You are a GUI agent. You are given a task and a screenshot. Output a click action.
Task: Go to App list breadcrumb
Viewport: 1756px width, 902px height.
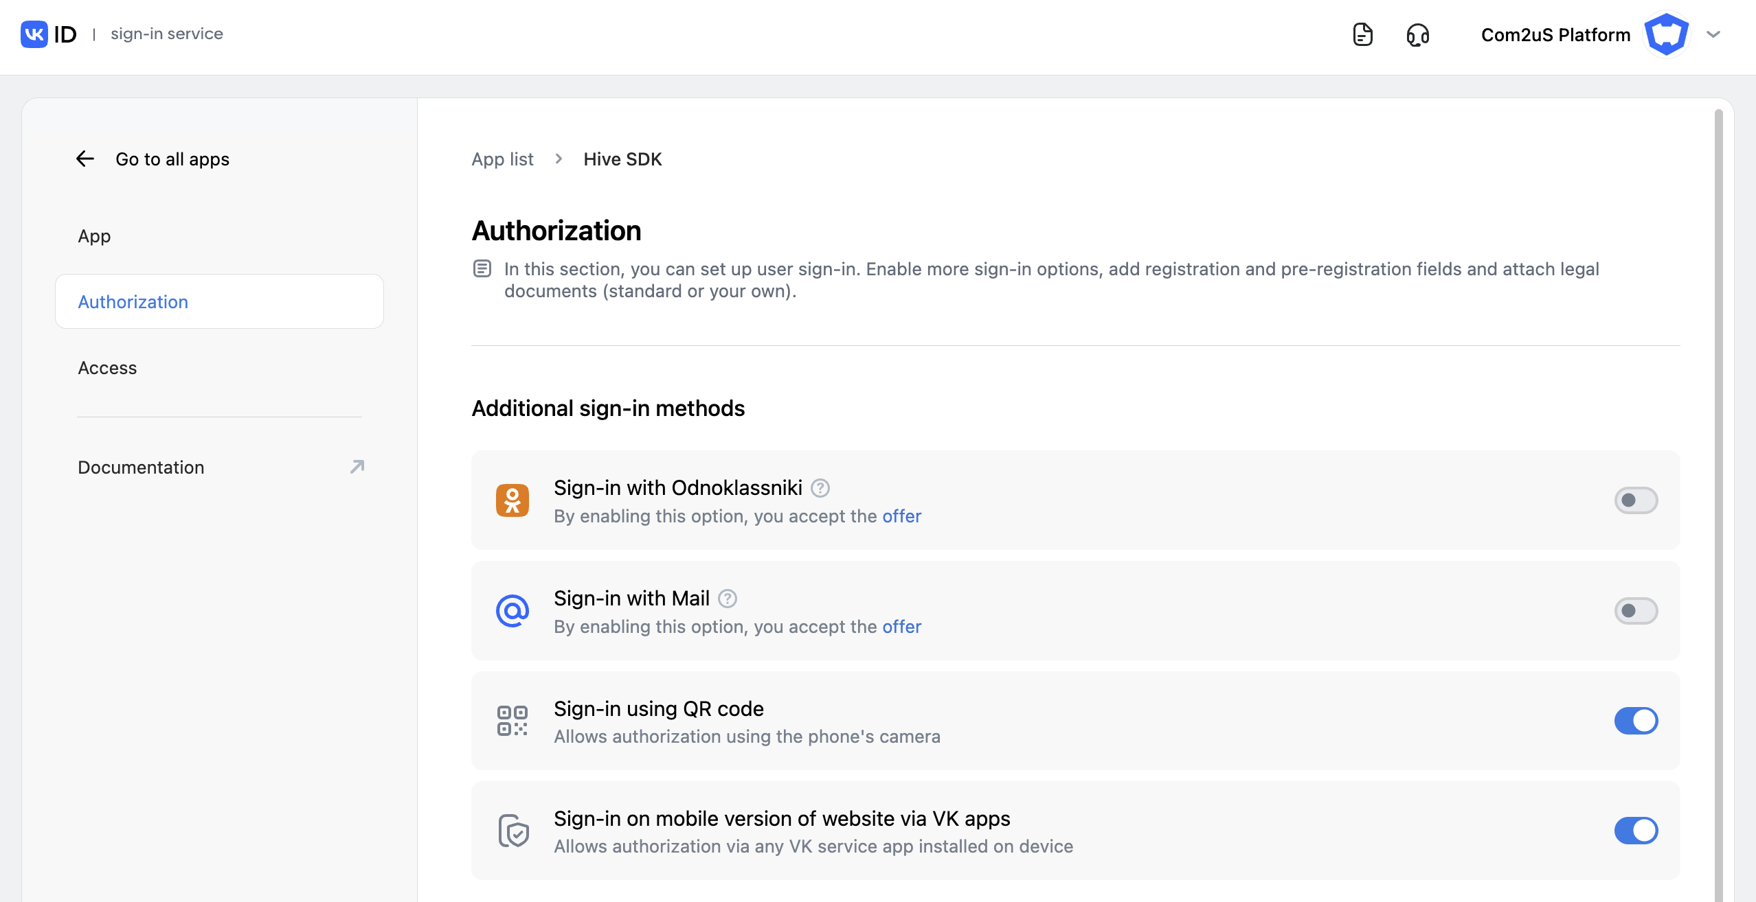click(502, 159)
